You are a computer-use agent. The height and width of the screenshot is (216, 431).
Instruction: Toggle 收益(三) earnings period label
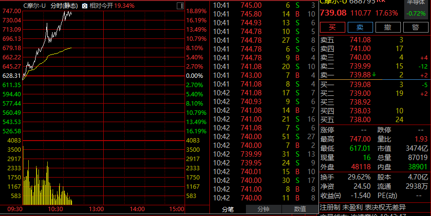330,195
